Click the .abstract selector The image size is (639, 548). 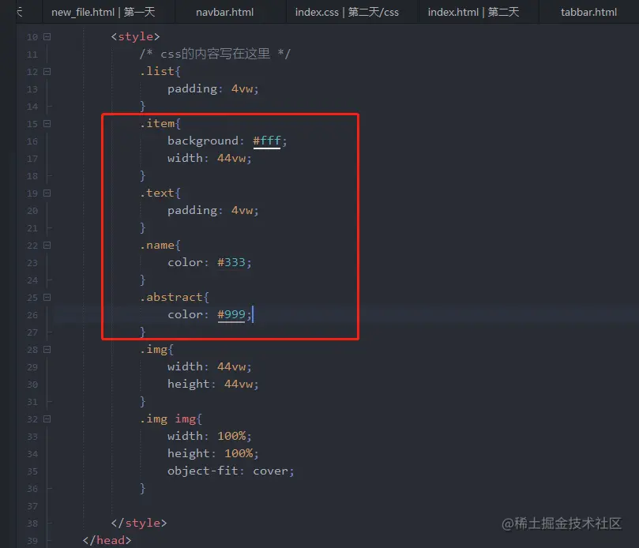point(171,298)
